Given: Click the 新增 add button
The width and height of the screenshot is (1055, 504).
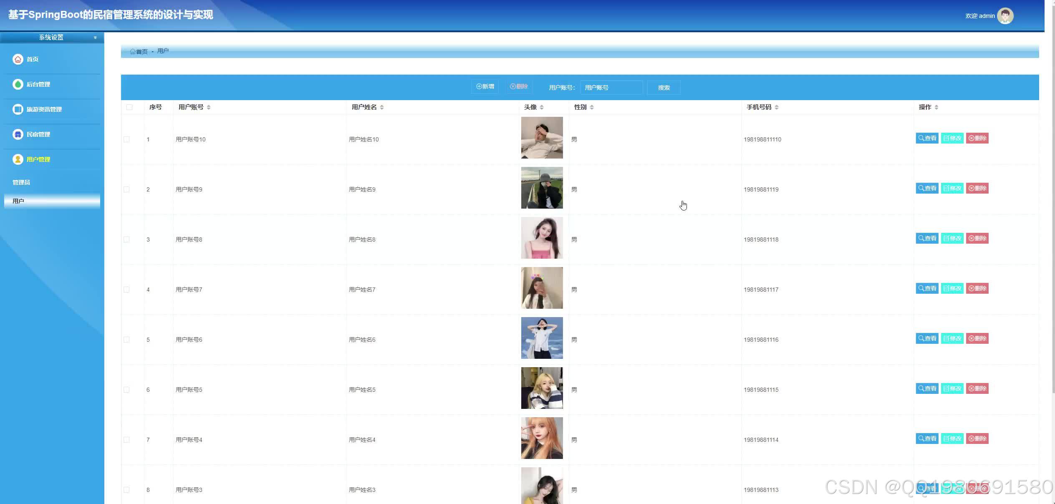Looking at the screenshot, I should pyautogui.click(x=485, y=86).
